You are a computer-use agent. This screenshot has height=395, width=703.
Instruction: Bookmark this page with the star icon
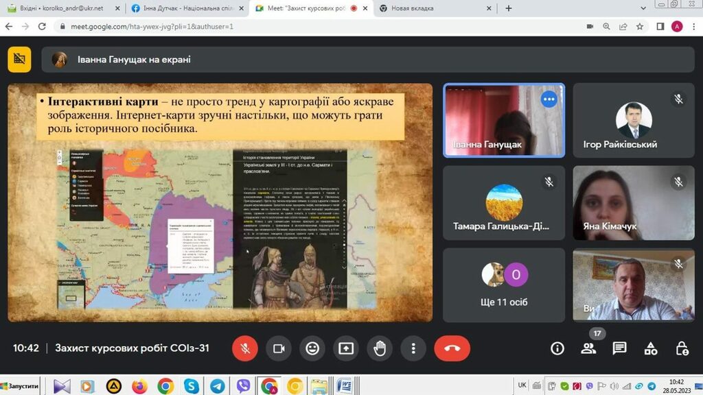640,27
